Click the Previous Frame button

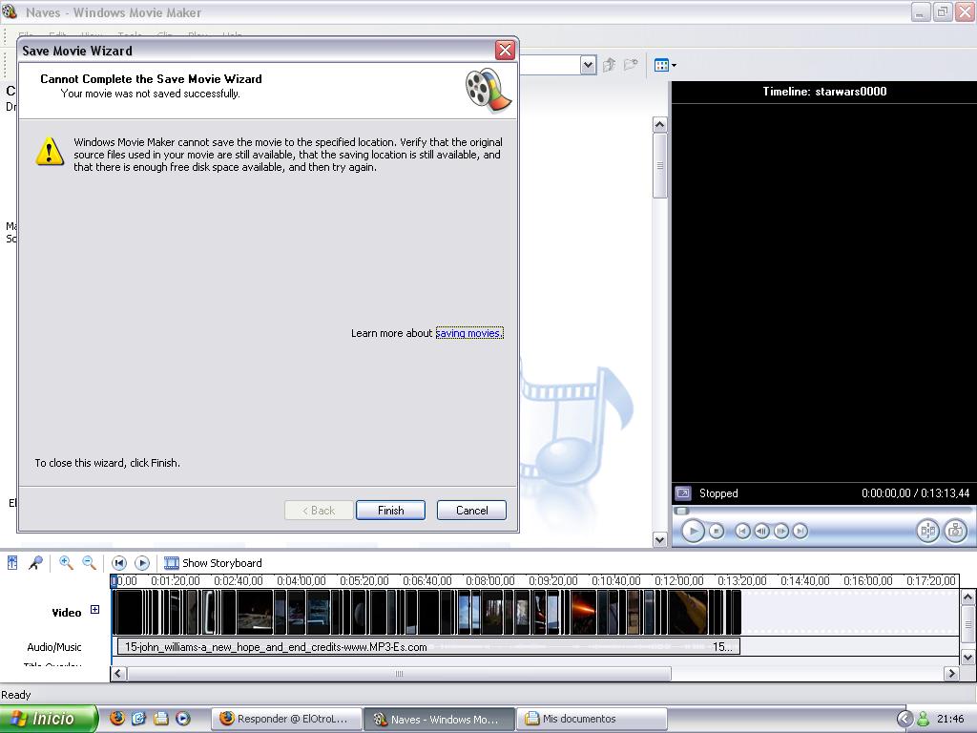tap(761, 531)
